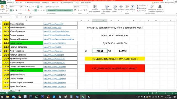Switch to the ФОРМУЛЫ ribbon tab
The height and width of the screenshot is (99, 177).
(46, 3)
